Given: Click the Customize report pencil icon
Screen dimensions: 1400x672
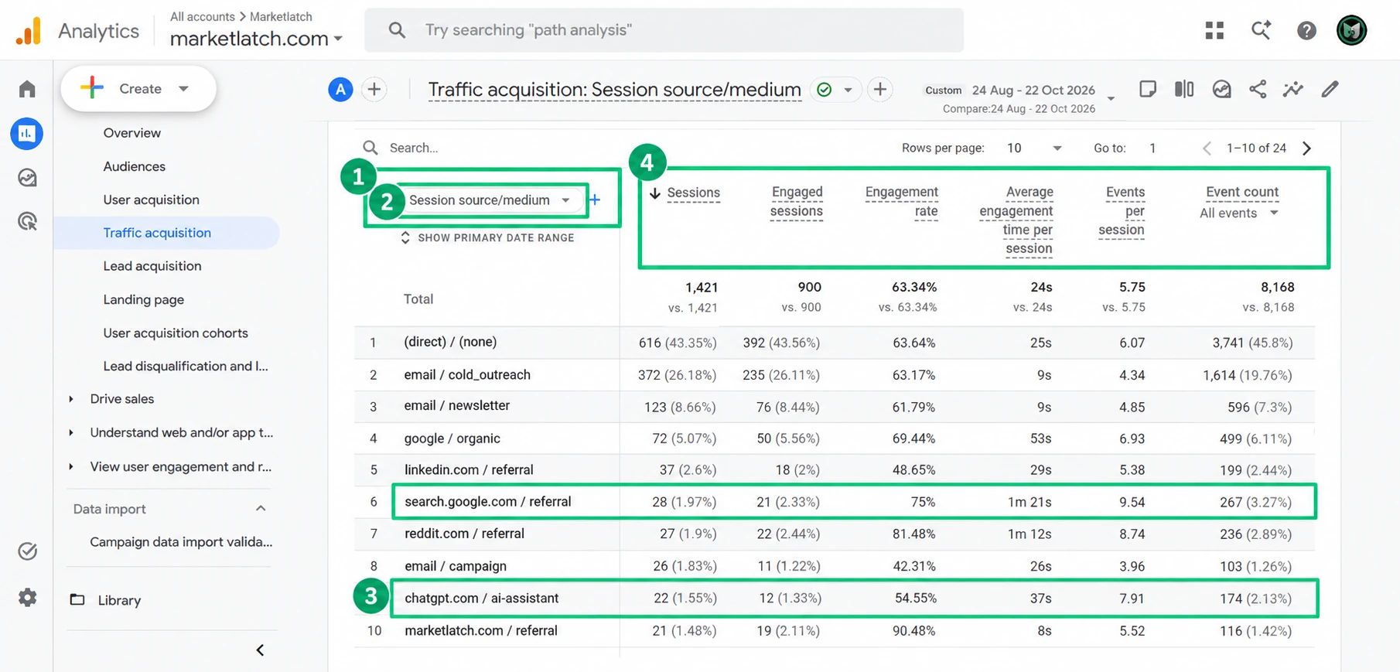Looking at the screenshot, I should [1330, 89].
